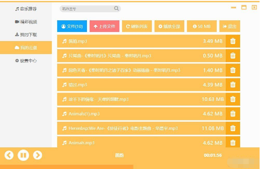Pause the current playback
The width and height of the screenshot is (260, 169).
(23, 155)
